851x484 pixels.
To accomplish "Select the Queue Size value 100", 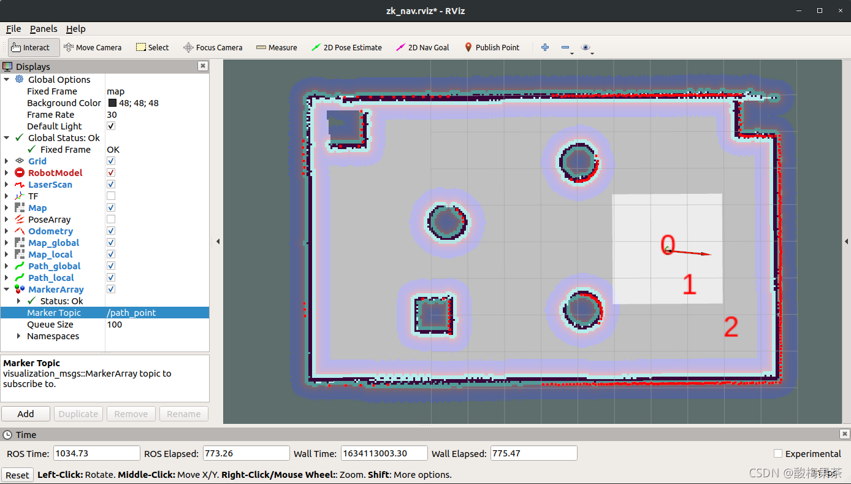I will [114, 324].
